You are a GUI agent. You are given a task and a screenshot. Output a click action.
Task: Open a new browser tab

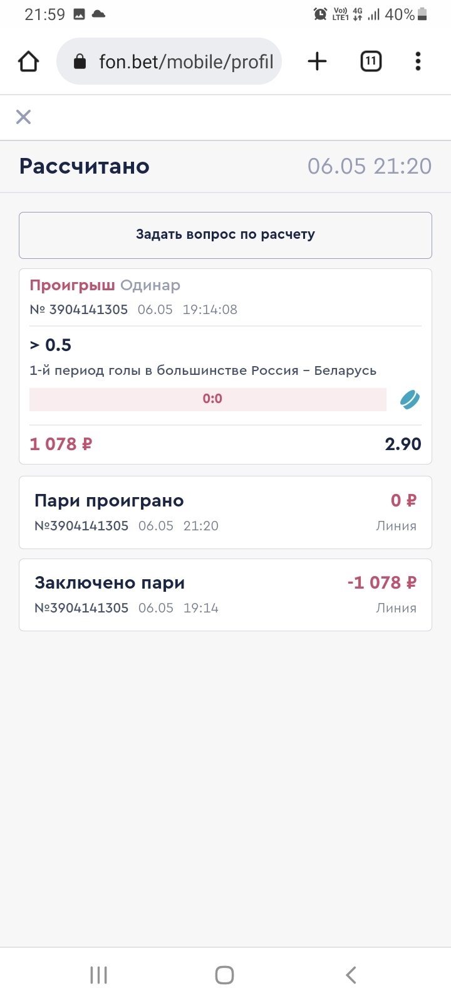pos(317,61)
